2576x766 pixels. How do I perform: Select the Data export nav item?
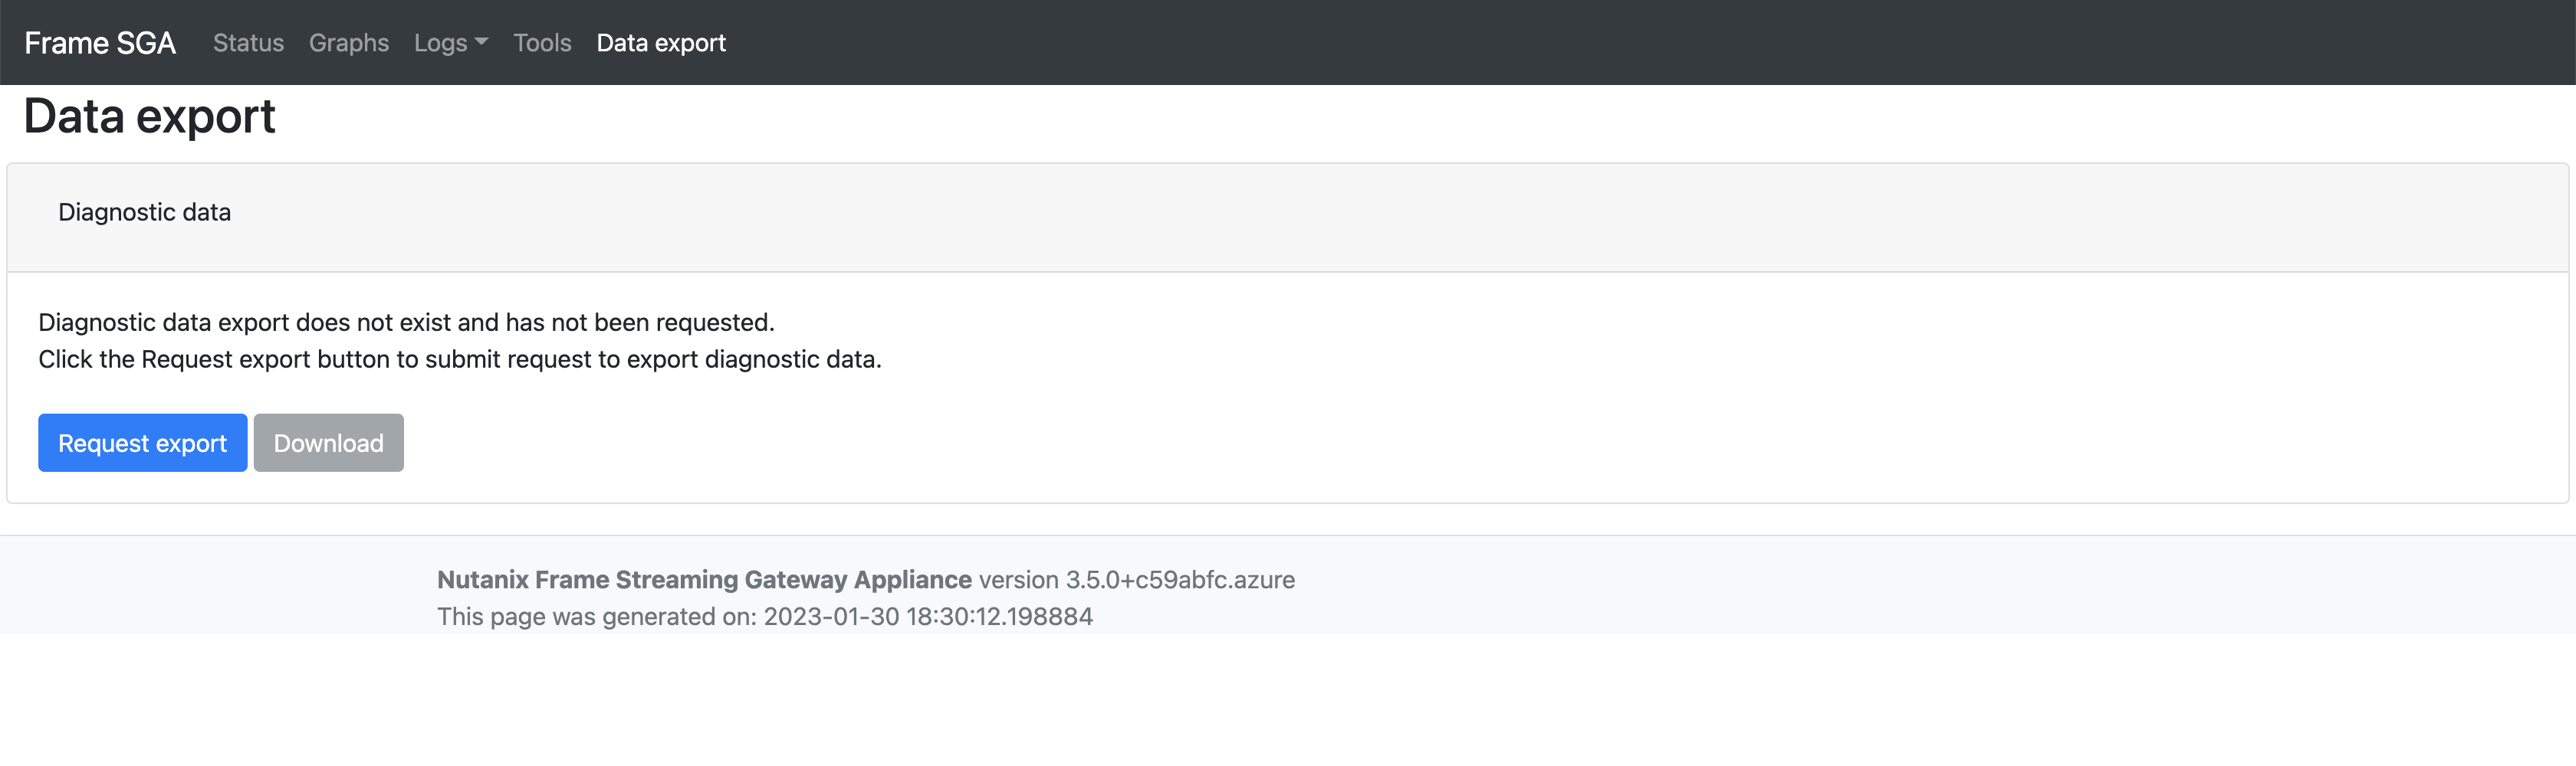click(x=661, y=42)
